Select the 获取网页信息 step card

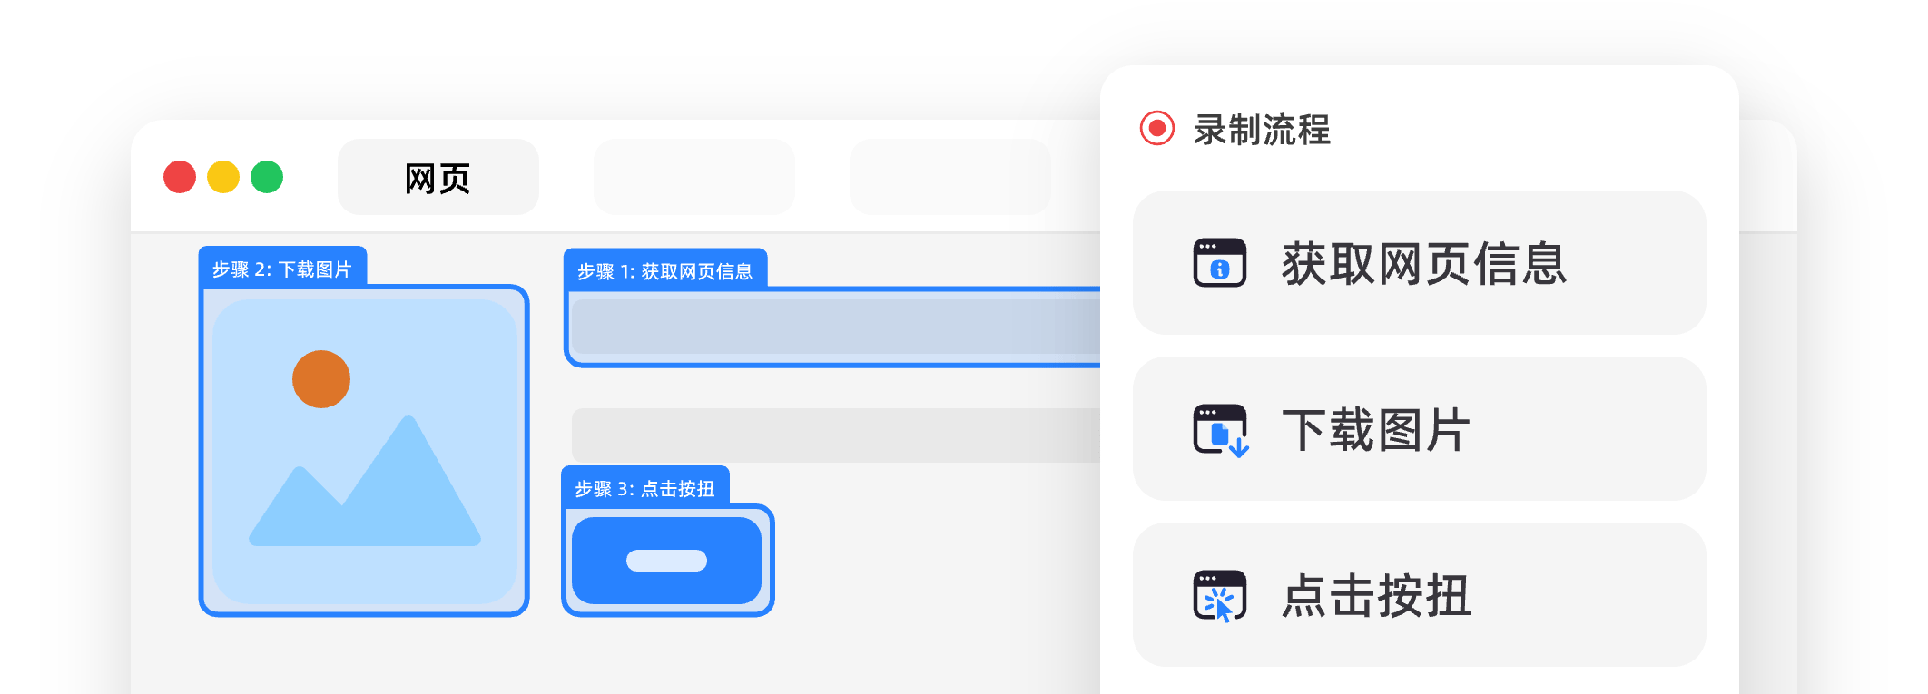(1419, 263)
